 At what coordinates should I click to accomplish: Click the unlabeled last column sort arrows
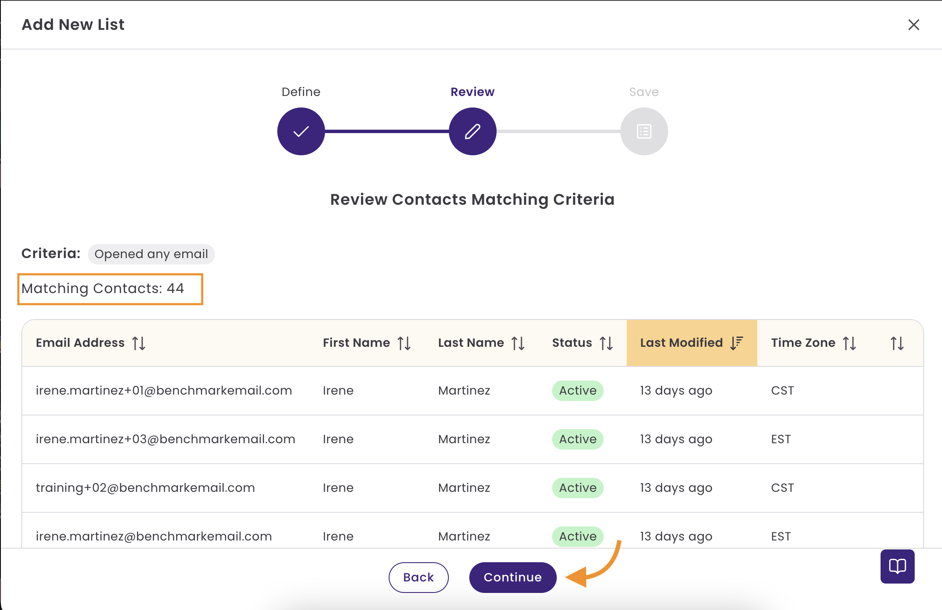coord(897,343)
